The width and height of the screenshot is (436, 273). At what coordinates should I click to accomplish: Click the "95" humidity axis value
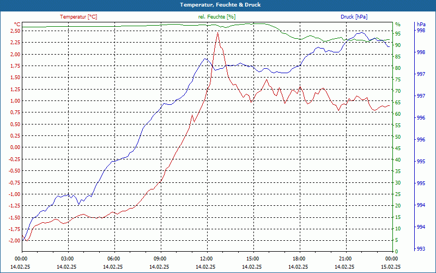398,34
